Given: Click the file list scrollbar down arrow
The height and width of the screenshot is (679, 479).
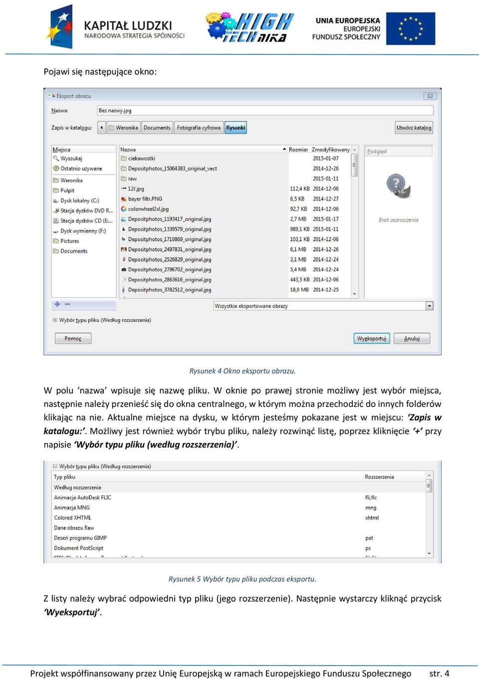Looking at the screenshot, I should [354, 294].
